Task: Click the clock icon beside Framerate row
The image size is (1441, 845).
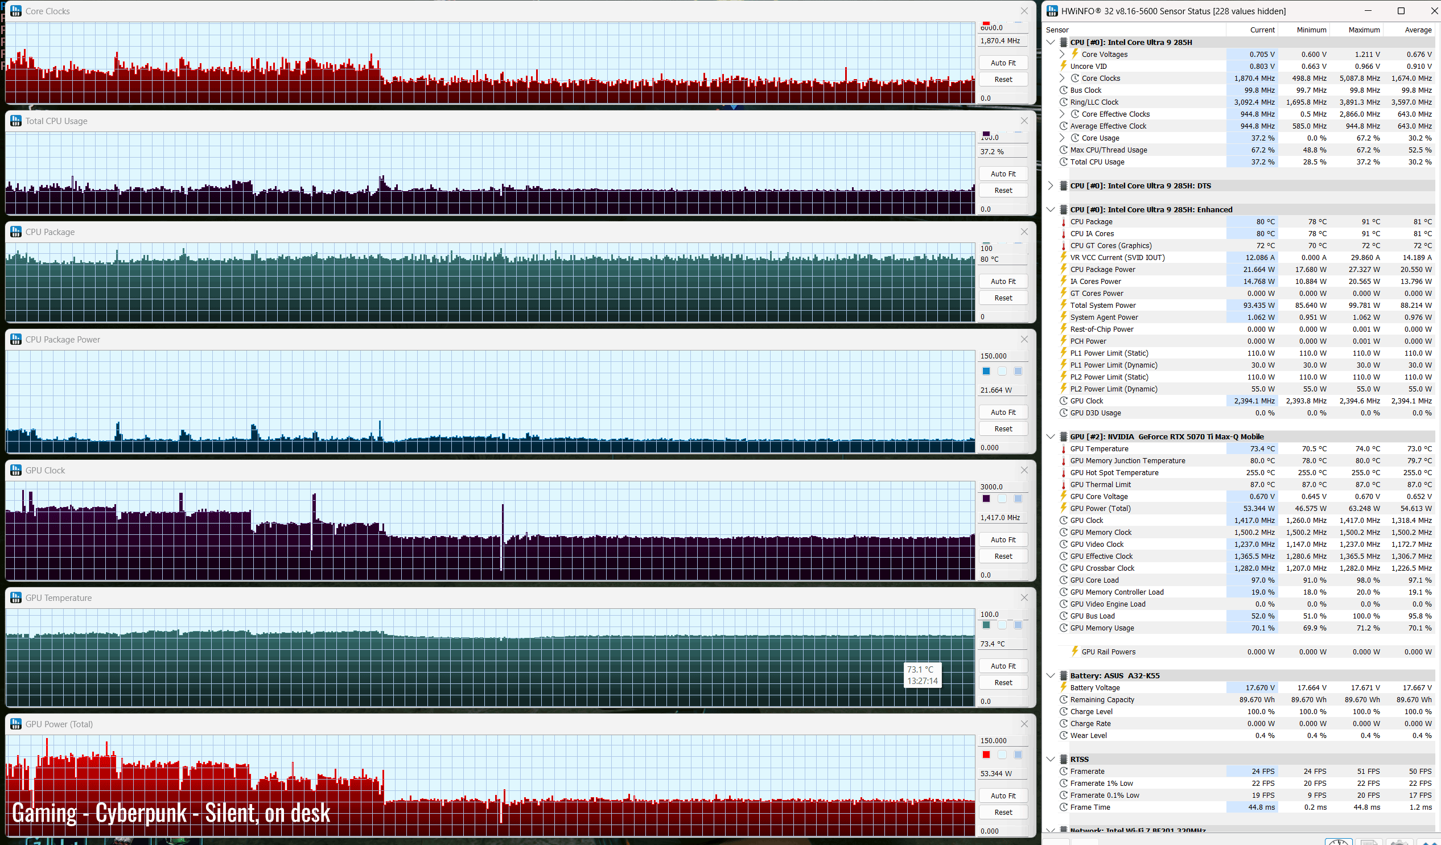Action: 1064,771
